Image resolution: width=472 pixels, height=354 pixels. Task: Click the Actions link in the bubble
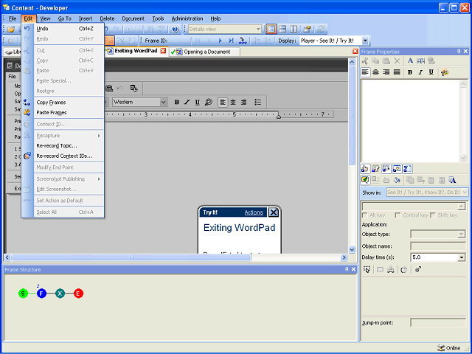tap(254, 212)
